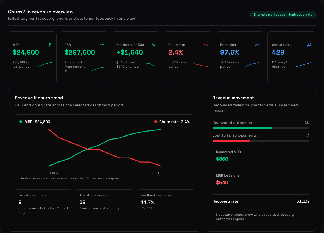Click the red trending-down icon on Churn rate card
Screen dimensions: 324x233
(205, 45)
